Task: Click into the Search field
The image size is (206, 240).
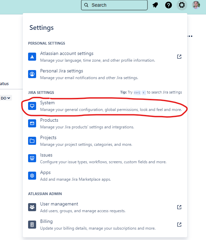Action: [x=114, y=5]
